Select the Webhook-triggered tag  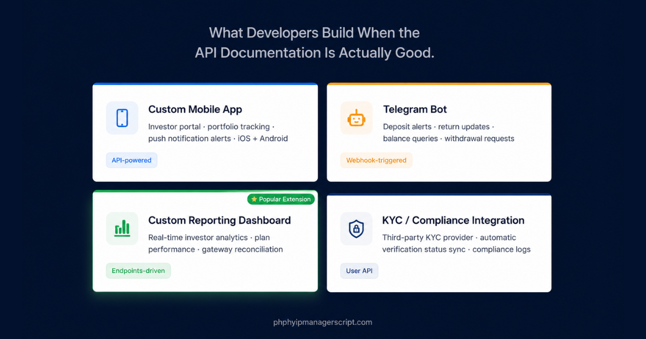coord(376,160)
